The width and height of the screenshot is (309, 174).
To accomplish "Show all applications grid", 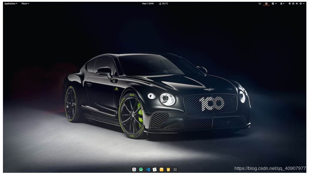I will 175,170.
